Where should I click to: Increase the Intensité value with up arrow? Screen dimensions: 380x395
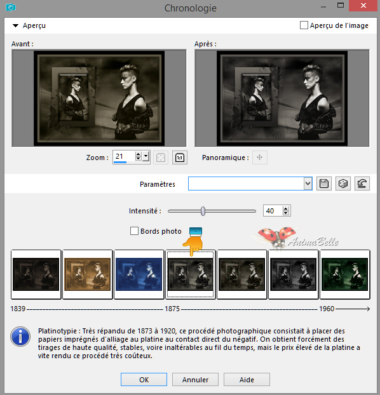pos(285,208)
